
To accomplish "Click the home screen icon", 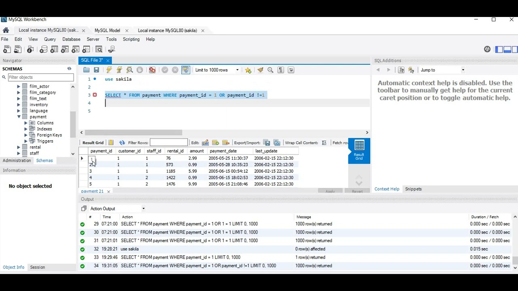I will click(6, 30).
